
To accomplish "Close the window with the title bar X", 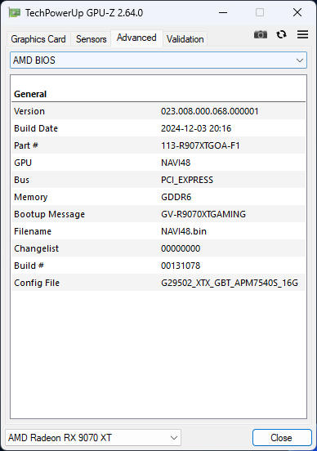I will click(x=297, y=12).
